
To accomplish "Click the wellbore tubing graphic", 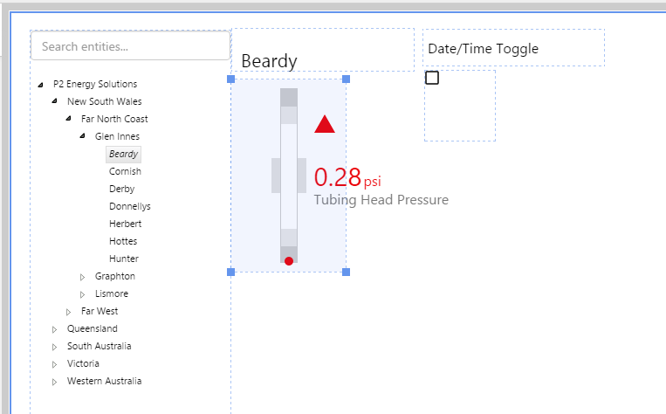I will [289, 175].
